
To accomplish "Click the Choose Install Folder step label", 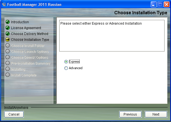I will [x=28, y=46].
